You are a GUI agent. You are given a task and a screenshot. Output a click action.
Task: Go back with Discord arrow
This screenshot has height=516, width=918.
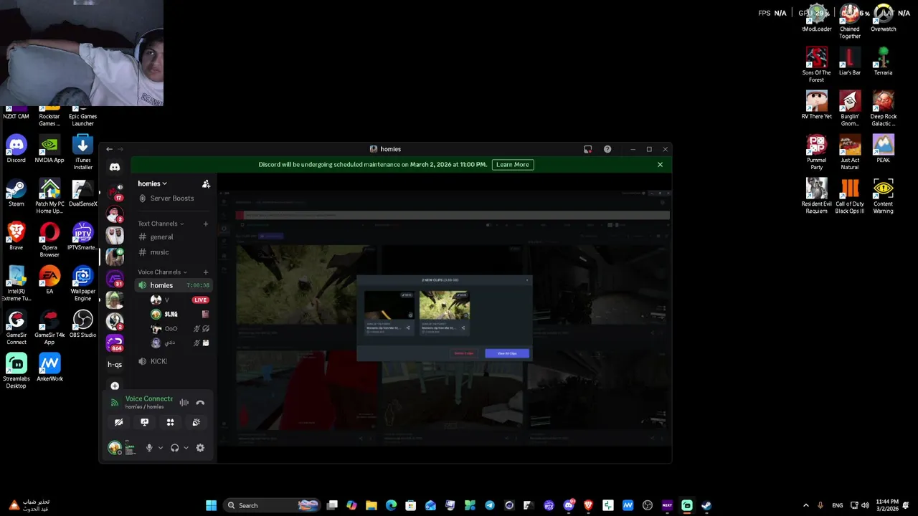point(109,149)
